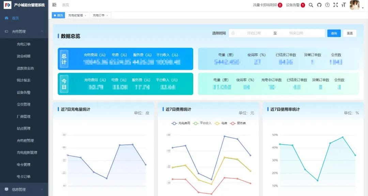Open the search magnifier icon
This screenshot has height=196, width=368.
311,5
